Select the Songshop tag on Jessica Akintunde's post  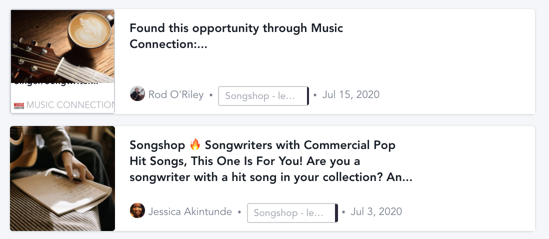[290, 213]
